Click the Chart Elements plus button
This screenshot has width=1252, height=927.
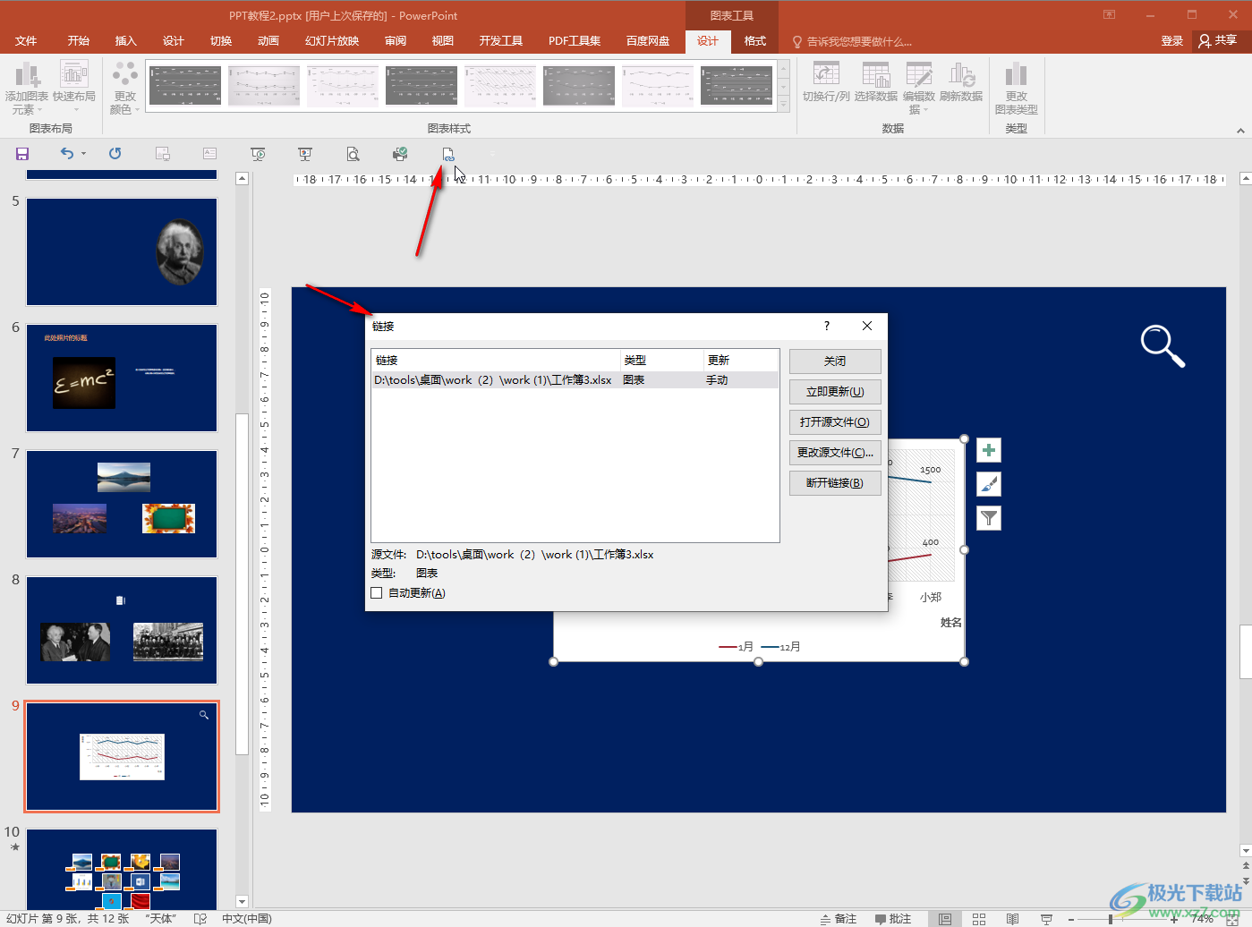click(x=989, y=450)
